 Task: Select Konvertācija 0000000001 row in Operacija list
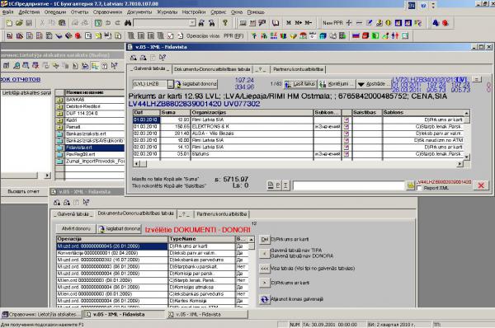point(112,253)
